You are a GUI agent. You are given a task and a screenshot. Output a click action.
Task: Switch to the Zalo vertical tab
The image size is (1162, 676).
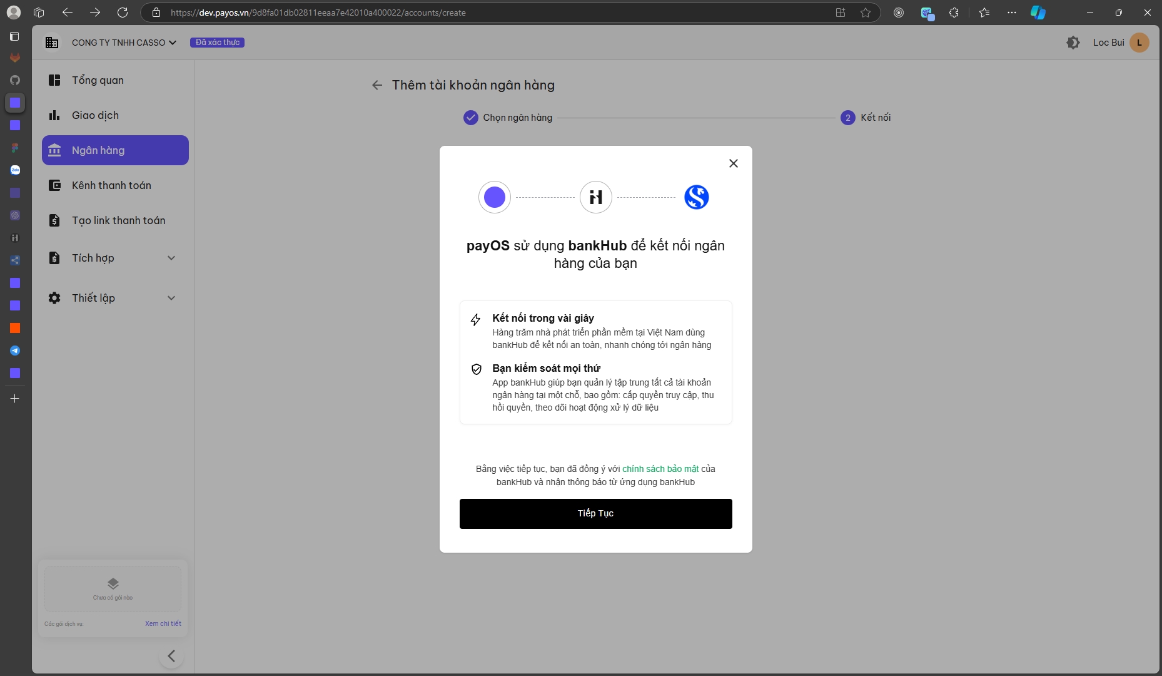[x=15, y=170]
